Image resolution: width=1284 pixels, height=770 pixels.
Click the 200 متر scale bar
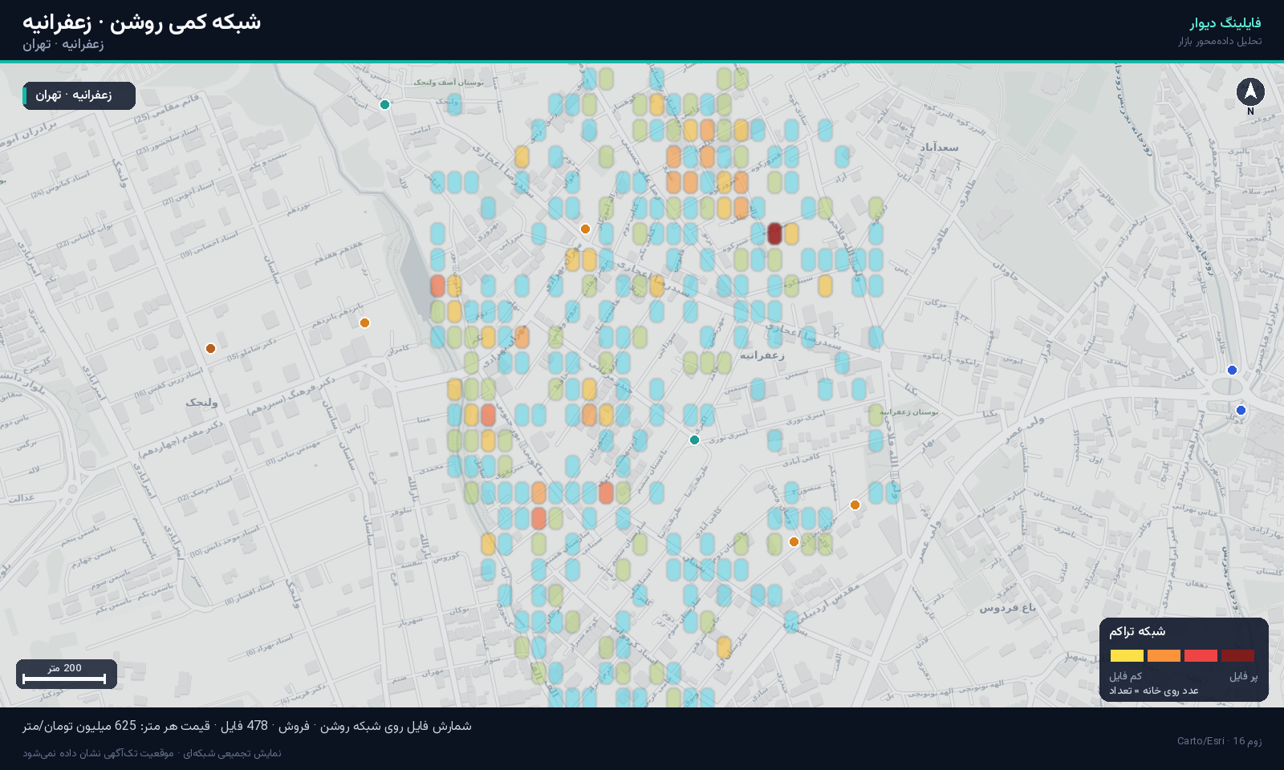tap(67, 674)
